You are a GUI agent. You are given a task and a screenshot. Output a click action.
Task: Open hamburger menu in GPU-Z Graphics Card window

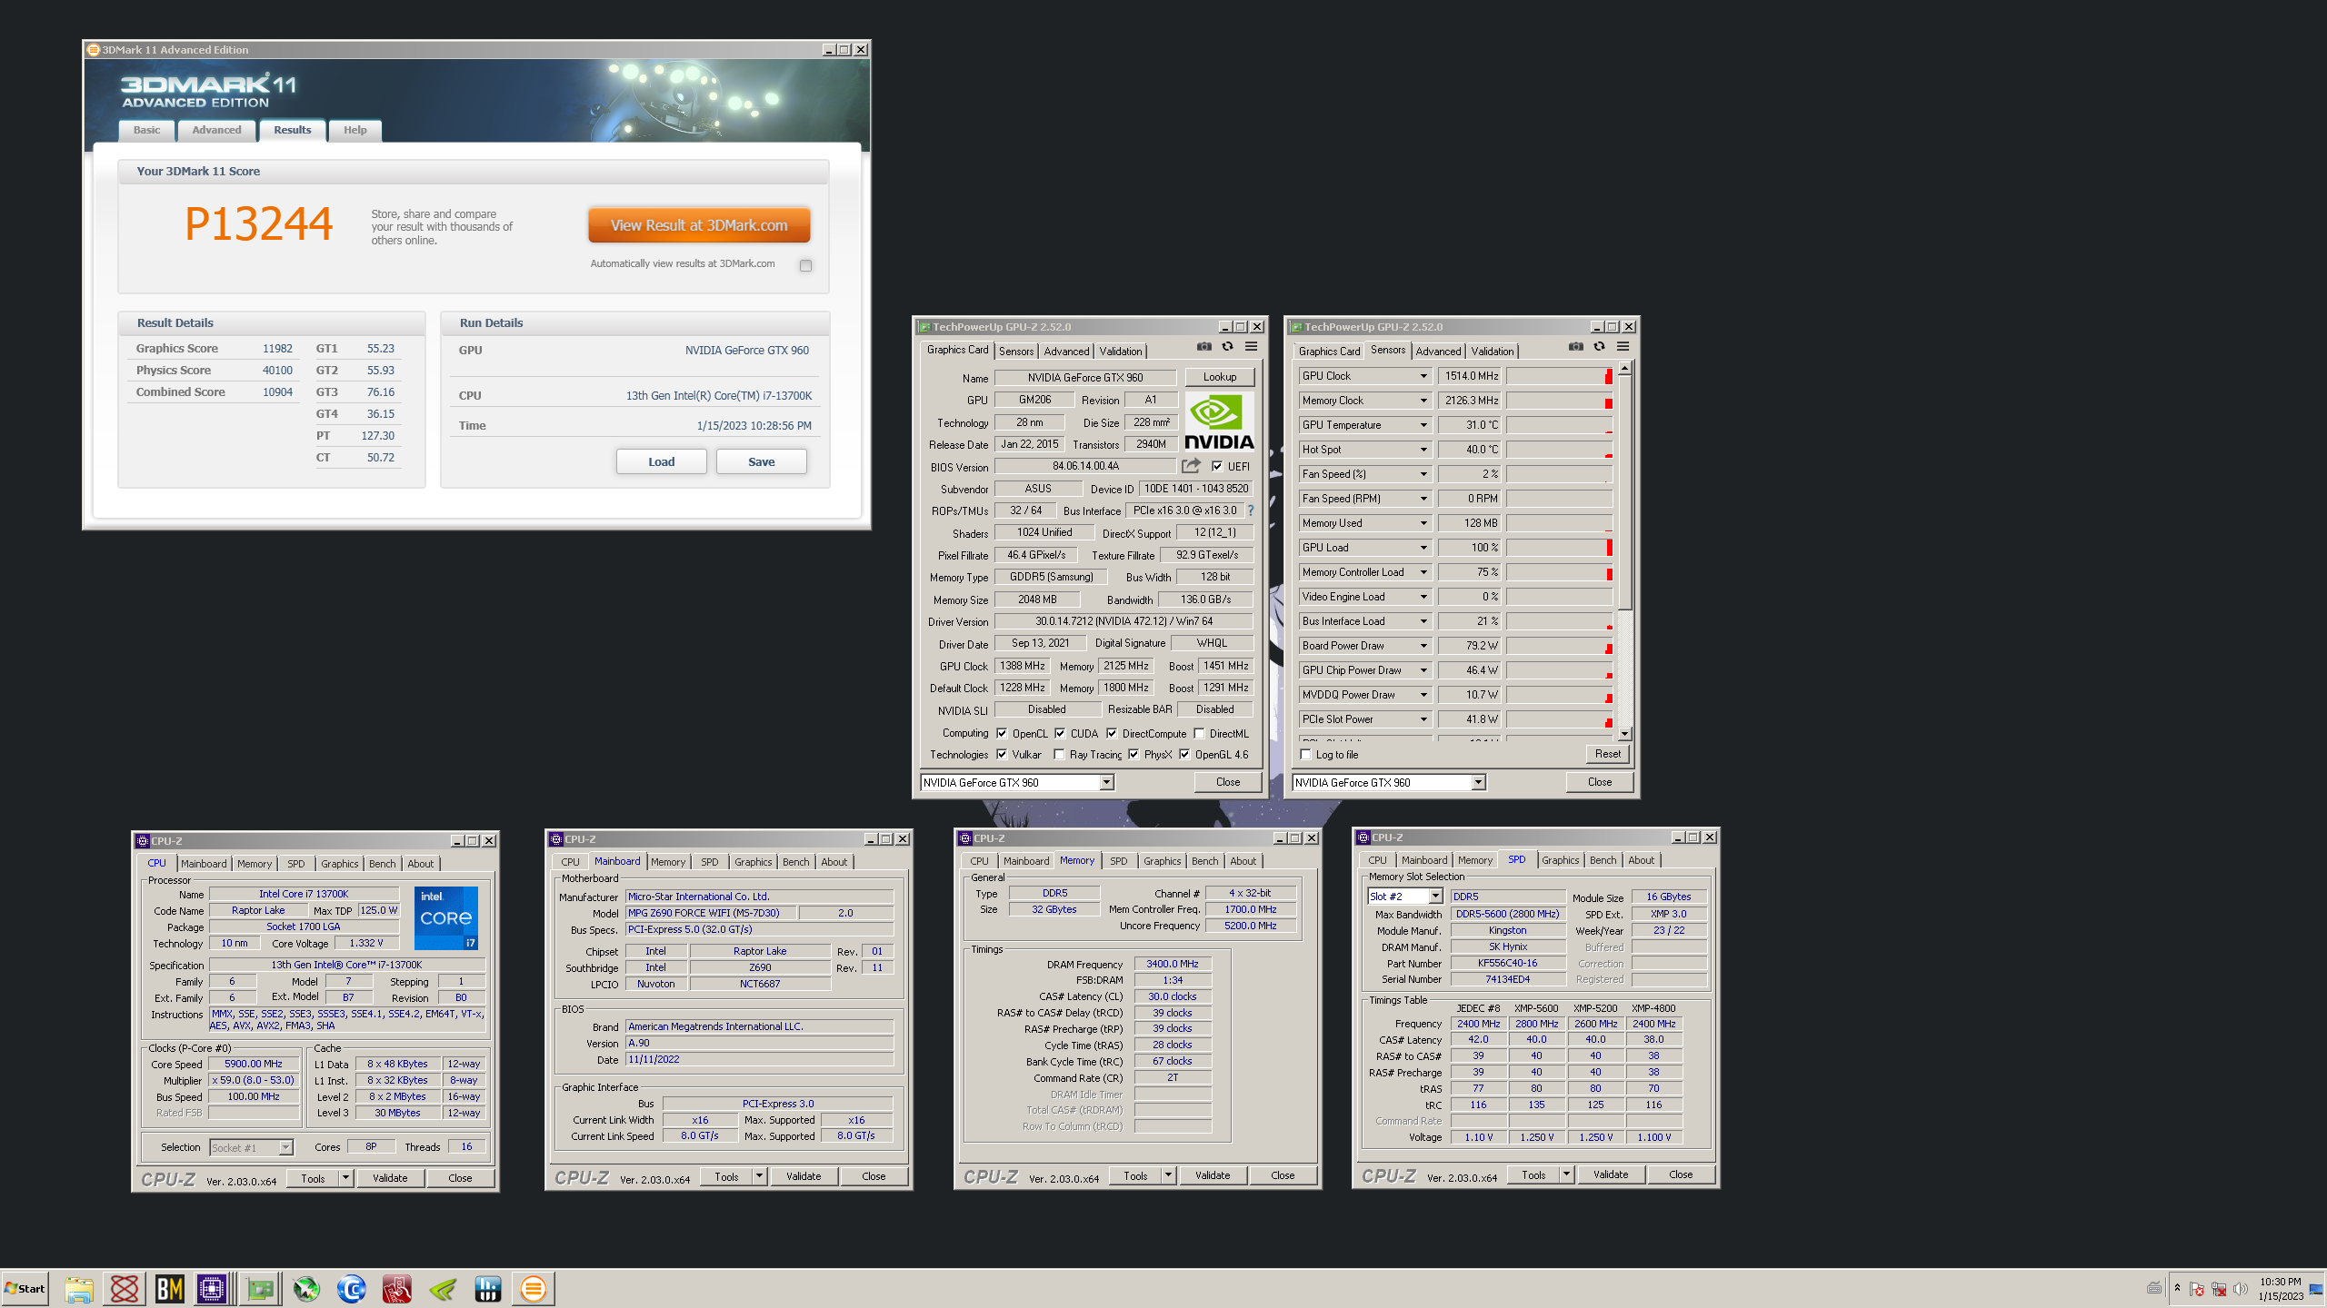pyautogui.click(x=1252, y=346)
